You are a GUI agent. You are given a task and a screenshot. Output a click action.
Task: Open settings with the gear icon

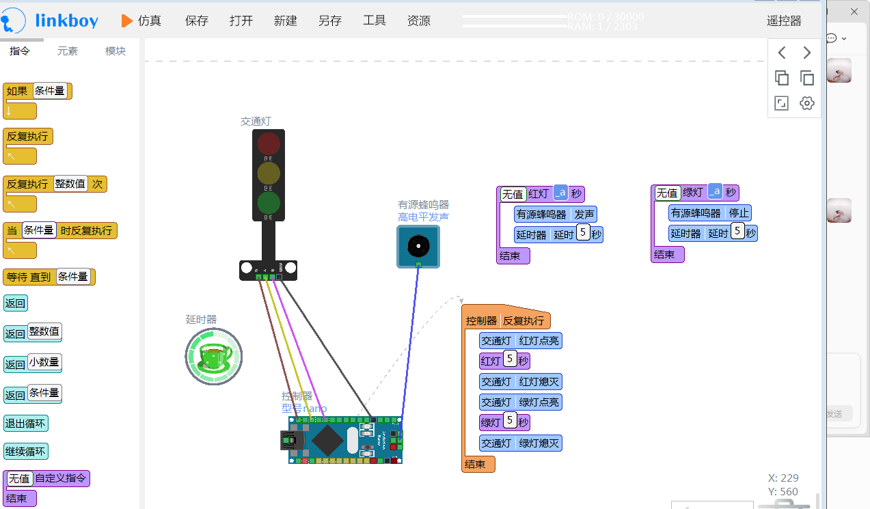pos(807,103)
